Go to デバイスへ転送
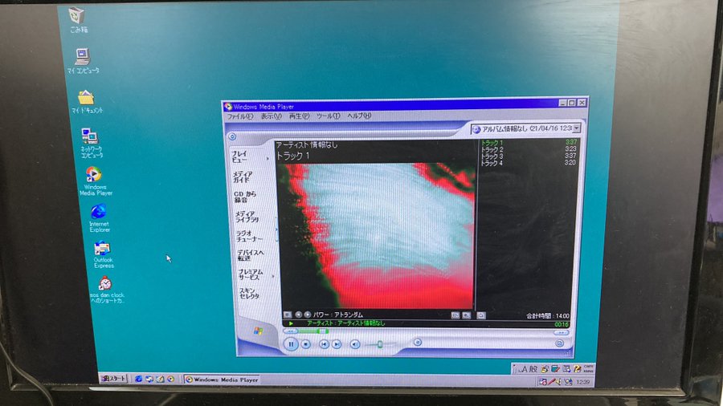723x406 pixels. tap(251, 255)
